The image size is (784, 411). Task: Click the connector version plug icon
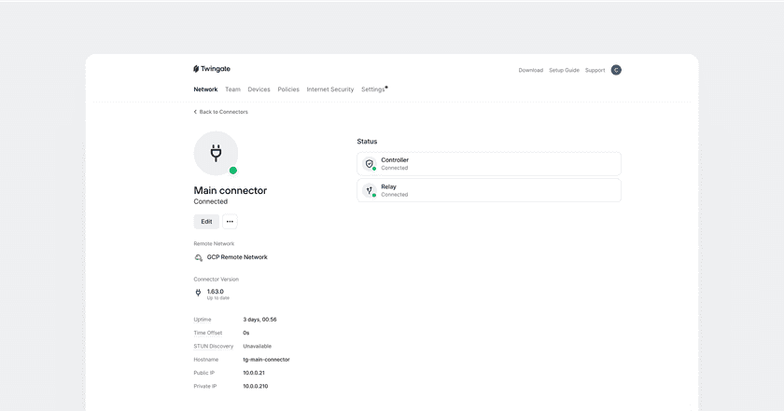click(x=198, y=293)
